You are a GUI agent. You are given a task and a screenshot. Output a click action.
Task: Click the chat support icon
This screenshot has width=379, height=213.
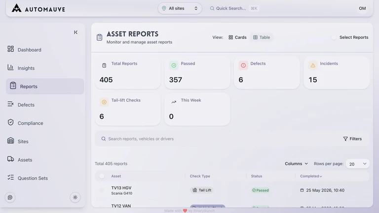pos(10,197)
